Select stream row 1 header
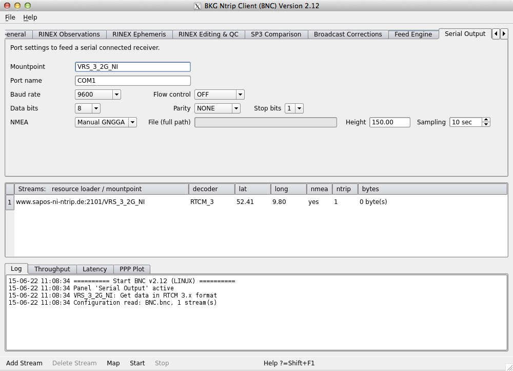This screenshot has width=513, height=371. tap(9, 202)
